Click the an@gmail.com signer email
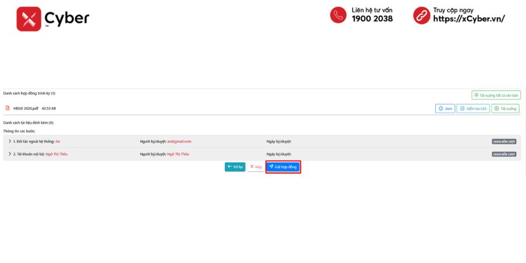Screen dimensions: 526x263 179,141
